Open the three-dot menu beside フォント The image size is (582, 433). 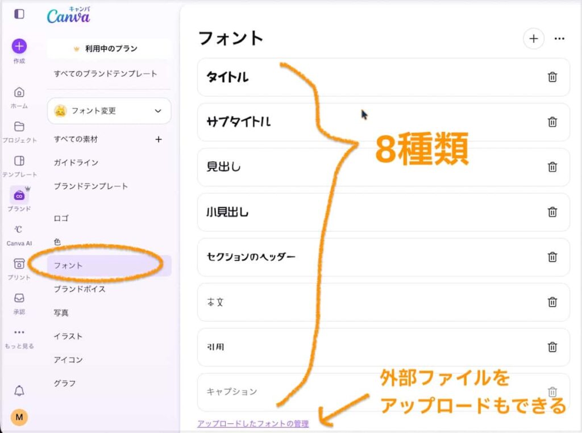point(559,39)
